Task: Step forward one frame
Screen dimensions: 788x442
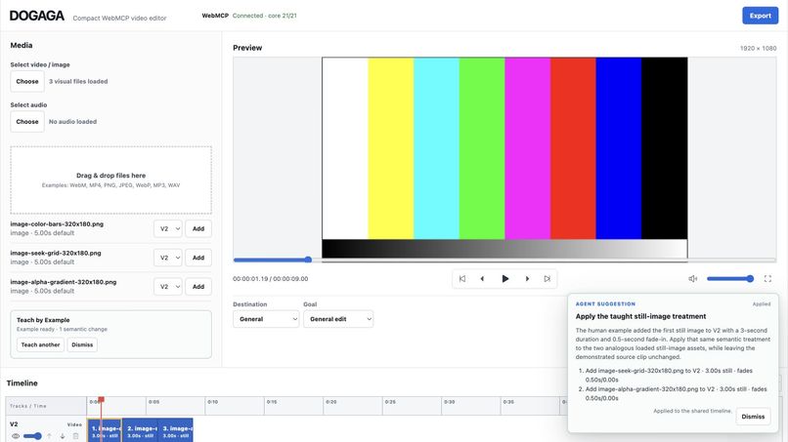Action: [x=527, y=279]
